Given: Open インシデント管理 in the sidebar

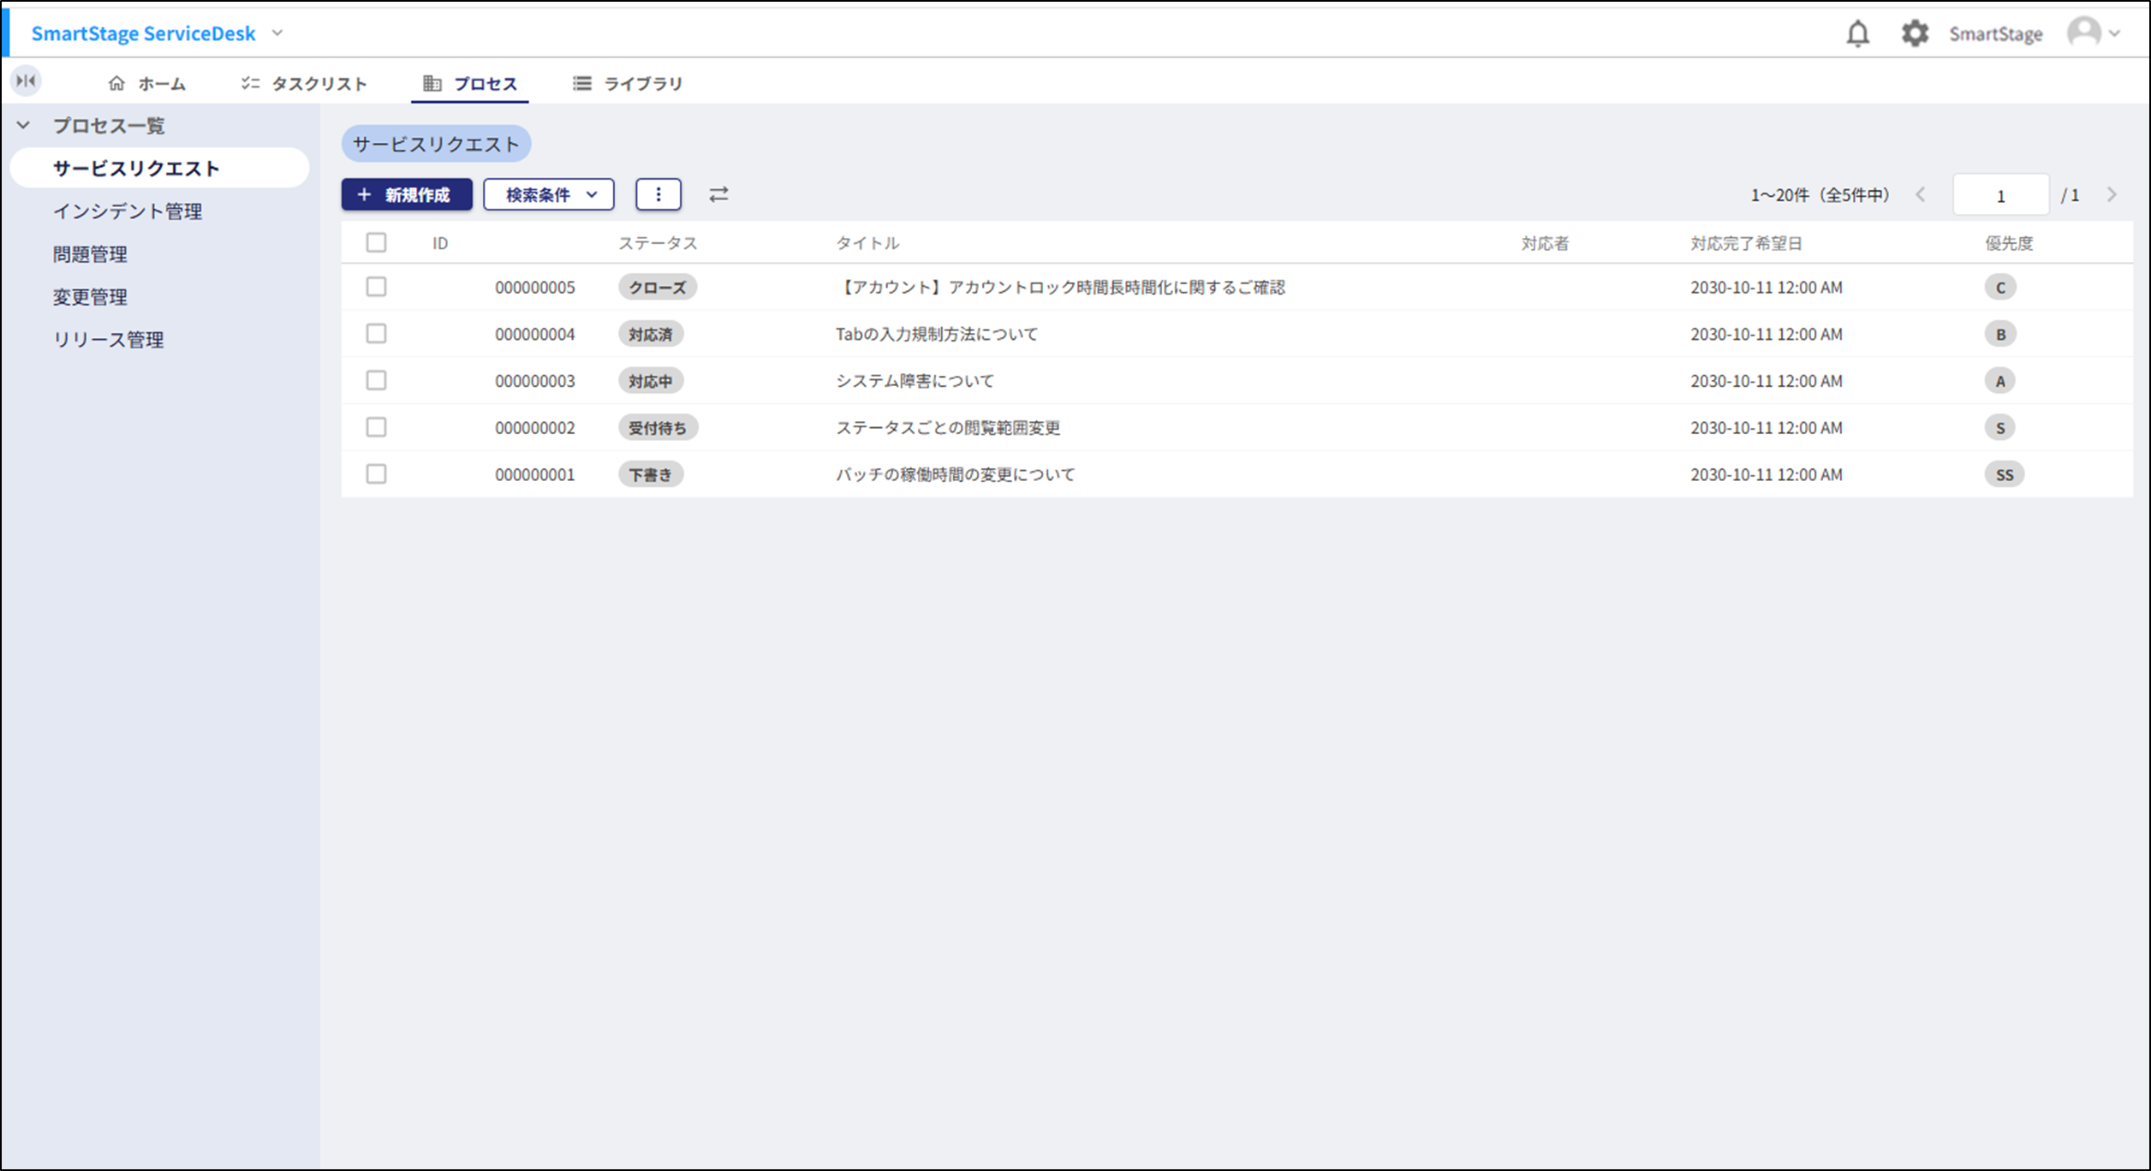Looking at the screenshot, I should [128, 211].
